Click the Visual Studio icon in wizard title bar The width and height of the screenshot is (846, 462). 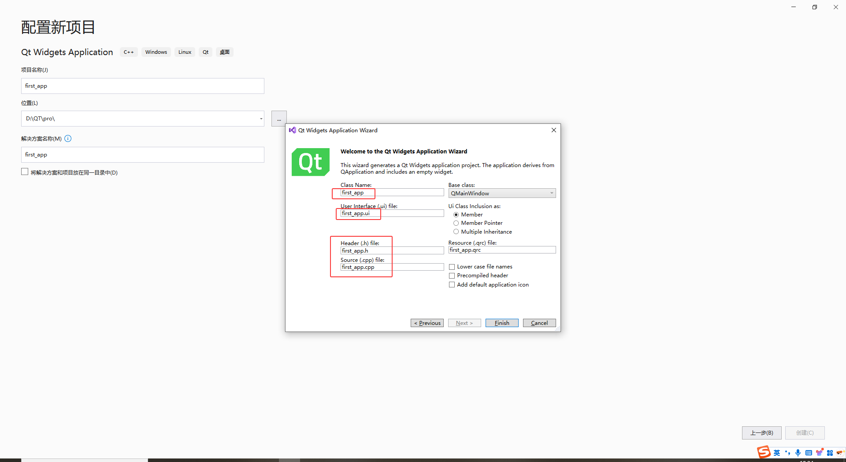(x=292, y=130)
